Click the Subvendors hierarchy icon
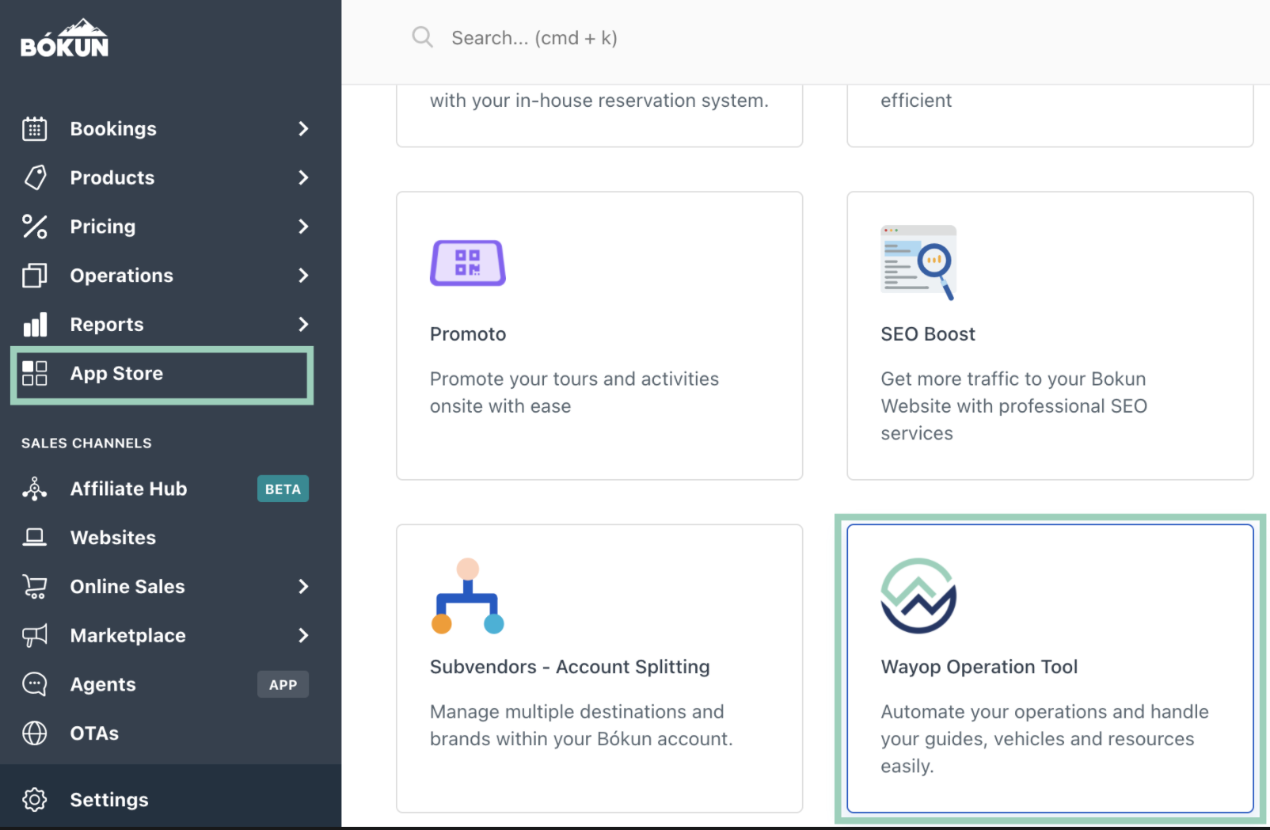This screenshot has height=830, width=1270. pos(468,596)
